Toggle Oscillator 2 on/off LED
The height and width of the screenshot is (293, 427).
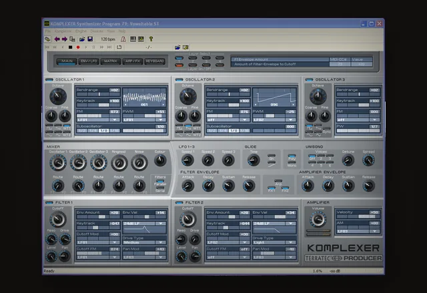pos(179,80)
